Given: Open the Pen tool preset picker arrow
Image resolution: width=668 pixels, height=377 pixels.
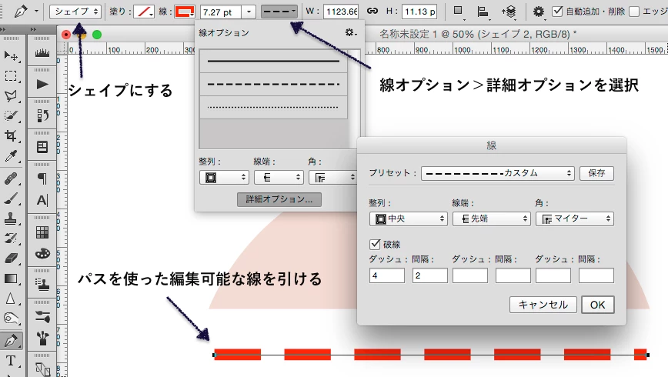Looking at the screenshot, I should (x=37, y=12).
